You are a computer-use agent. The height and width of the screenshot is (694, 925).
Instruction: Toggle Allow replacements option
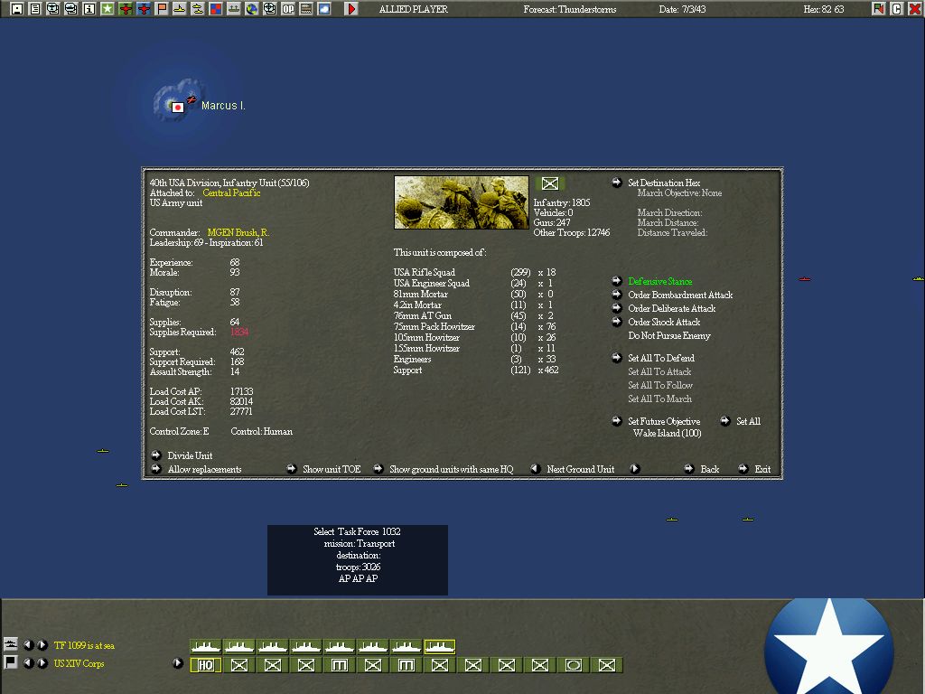coord(204,470)
